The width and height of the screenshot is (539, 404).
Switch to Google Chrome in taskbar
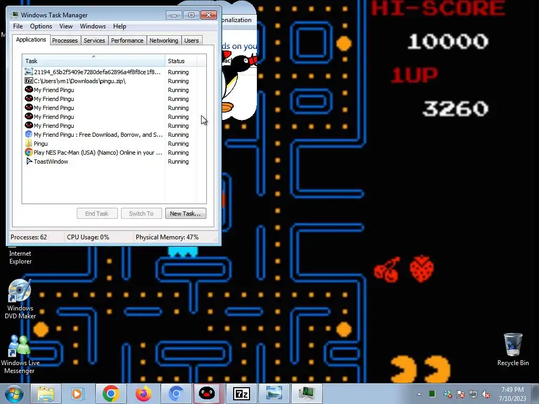click(111, 393)
